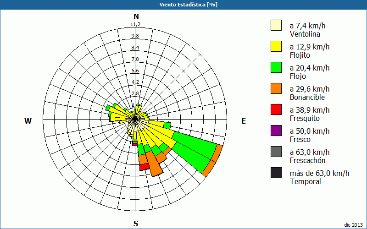This screenshot has height=229, width=367.
Task: Click the purple Fresco legend swatch
Action: point(276,131)
